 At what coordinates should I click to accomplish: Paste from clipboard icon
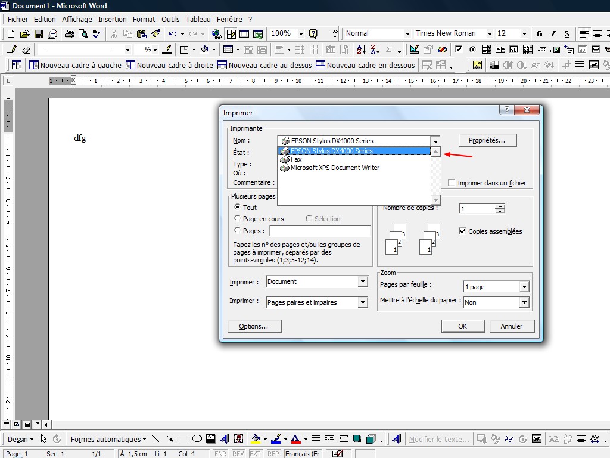point(142,34)
